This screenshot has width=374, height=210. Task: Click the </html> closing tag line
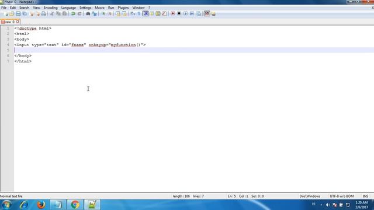(23, 61)
